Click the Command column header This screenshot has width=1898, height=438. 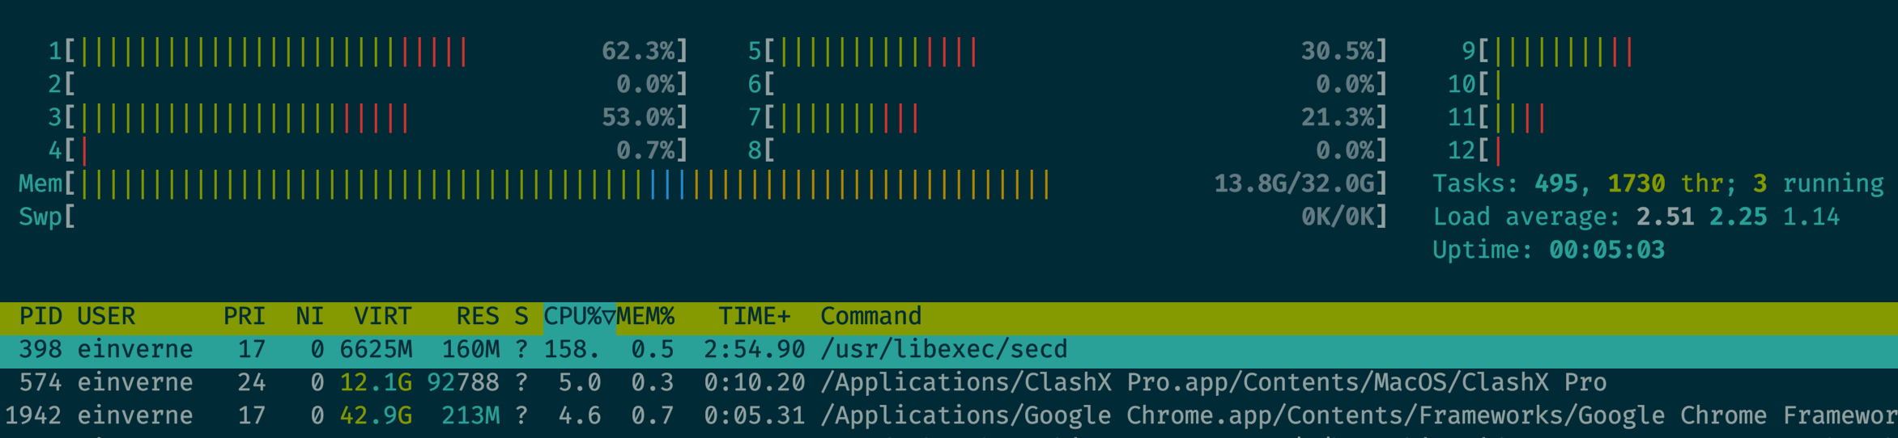[x=870, y=316]
